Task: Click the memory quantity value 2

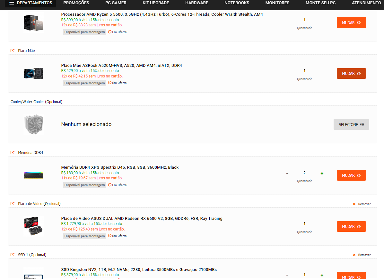Action: click(x=304, y=173)
